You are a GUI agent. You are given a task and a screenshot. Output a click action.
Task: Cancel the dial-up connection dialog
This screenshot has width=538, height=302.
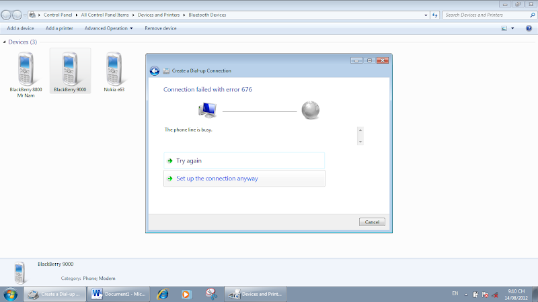pyautogui.click(x=372, y=222)
